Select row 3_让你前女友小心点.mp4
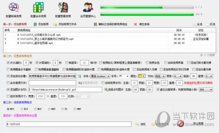The height and width of the screenshot is (133, 219). click(109, 35)
